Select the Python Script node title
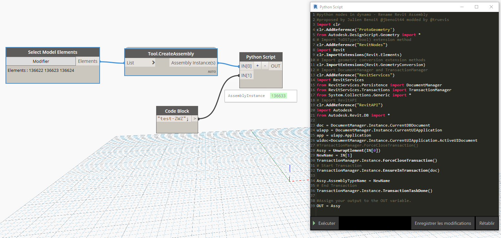 [261, 57]
